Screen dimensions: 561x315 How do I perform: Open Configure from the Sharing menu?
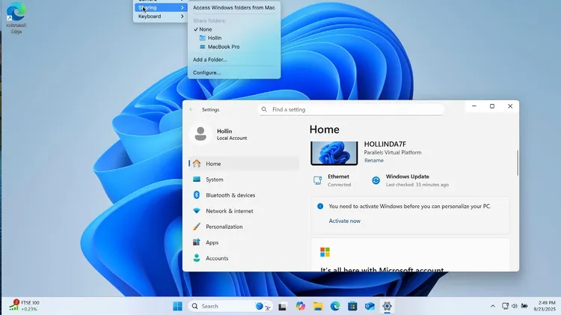(x=207, y=73)
